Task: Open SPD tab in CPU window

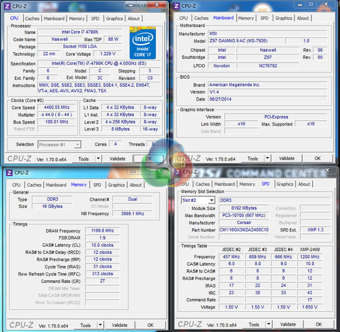Action: (95, 19)
